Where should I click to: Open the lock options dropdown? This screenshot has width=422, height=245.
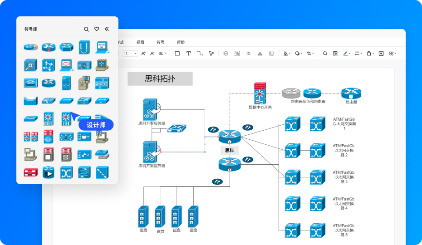(370, 54)
